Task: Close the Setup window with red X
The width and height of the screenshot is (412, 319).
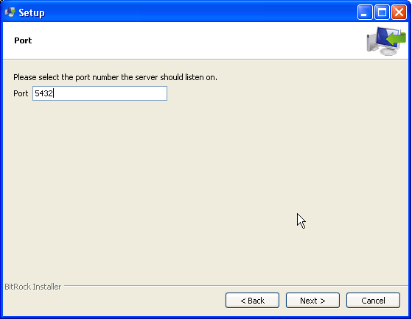Action: point(399,12)
